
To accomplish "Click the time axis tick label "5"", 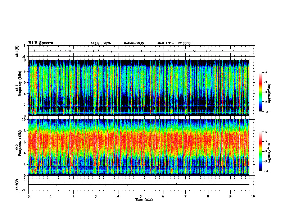I will pyautogui.click(x=141, y=196).
